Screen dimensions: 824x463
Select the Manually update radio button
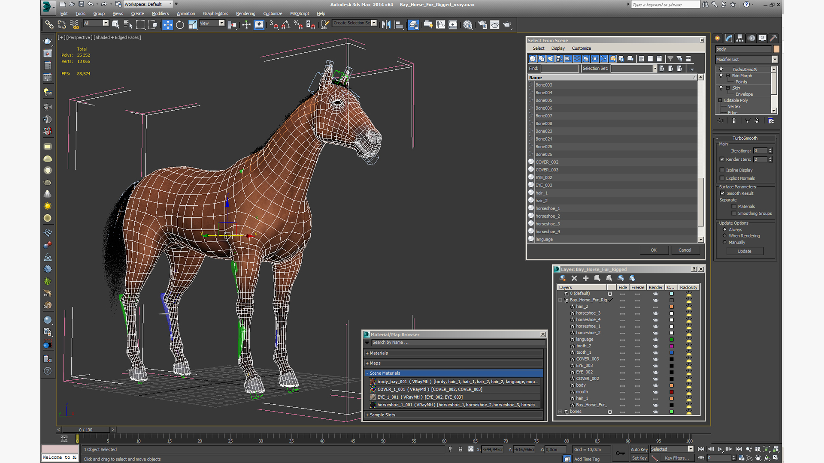click(725, 242)
